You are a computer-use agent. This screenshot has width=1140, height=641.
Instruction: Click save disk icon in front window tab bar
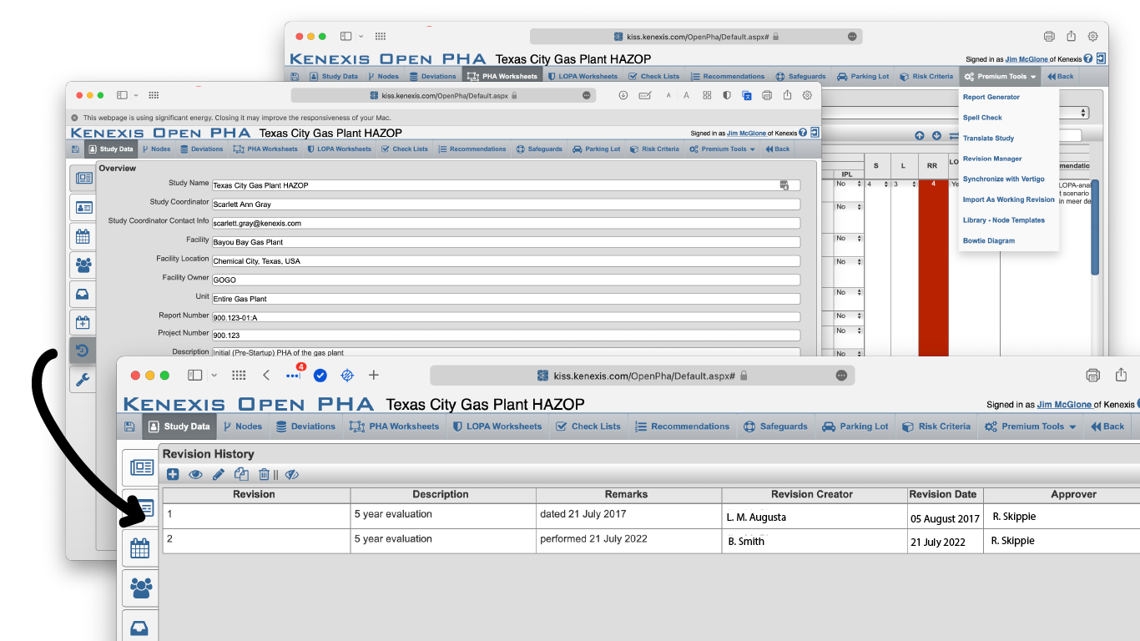[129, 426]
